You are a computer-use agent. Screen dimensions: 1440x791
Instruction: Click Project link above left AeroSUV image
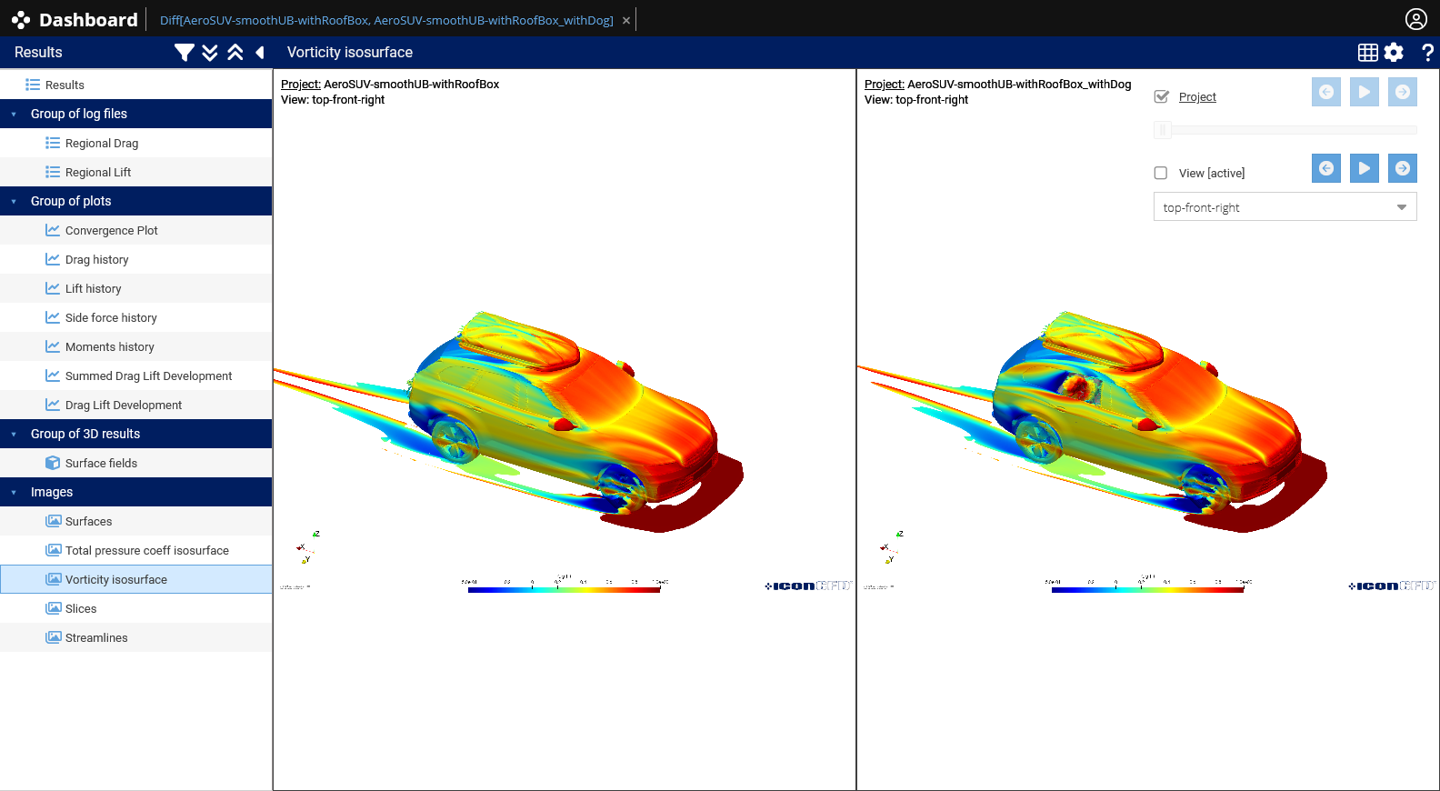[300, 85]
